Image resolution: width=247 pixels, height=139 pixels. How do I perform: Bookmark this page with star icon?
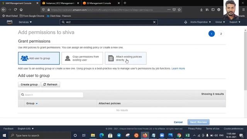click(179, 10)
